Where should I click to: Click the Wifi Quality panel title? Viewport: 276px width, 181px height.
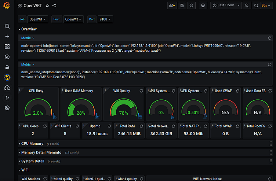(x=121, y=91)
